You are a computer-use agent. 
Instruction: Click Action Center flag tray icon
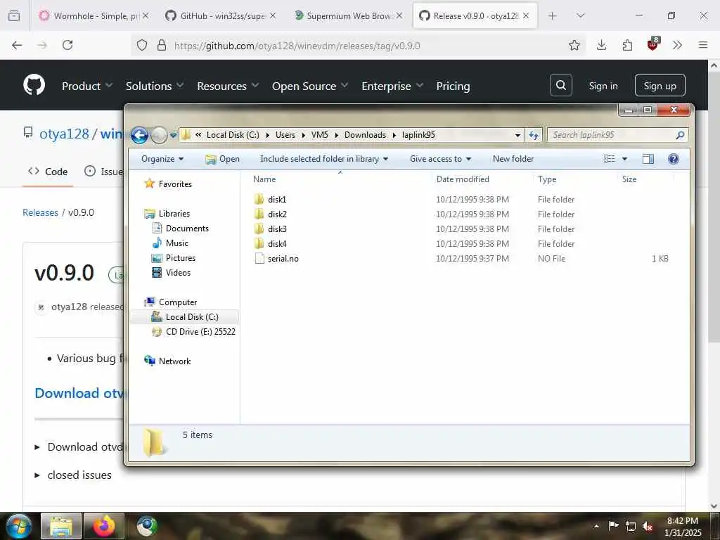613,526
